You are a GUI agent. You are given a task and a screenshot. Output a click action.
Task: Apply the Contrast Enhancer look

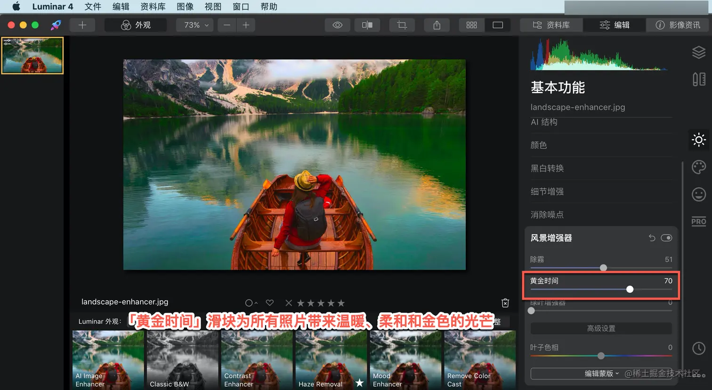click(x=257, y=360)
